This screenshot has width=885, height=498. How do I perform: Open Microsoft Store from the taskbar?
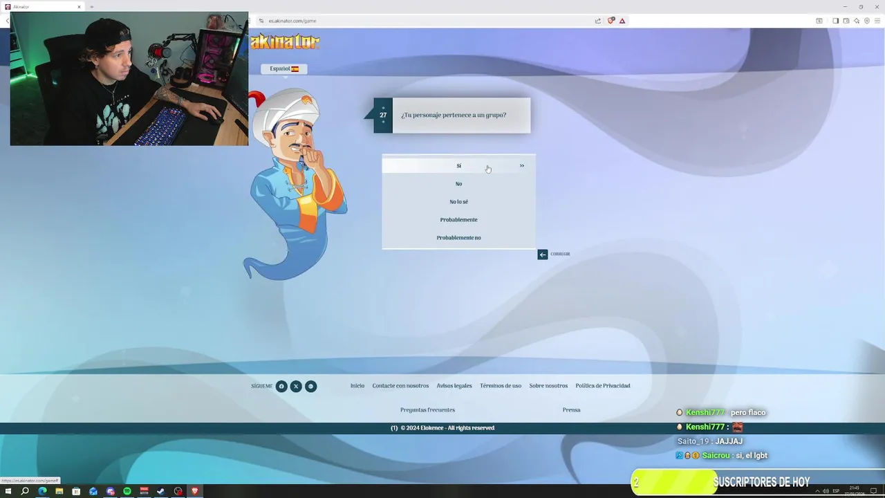76,491
